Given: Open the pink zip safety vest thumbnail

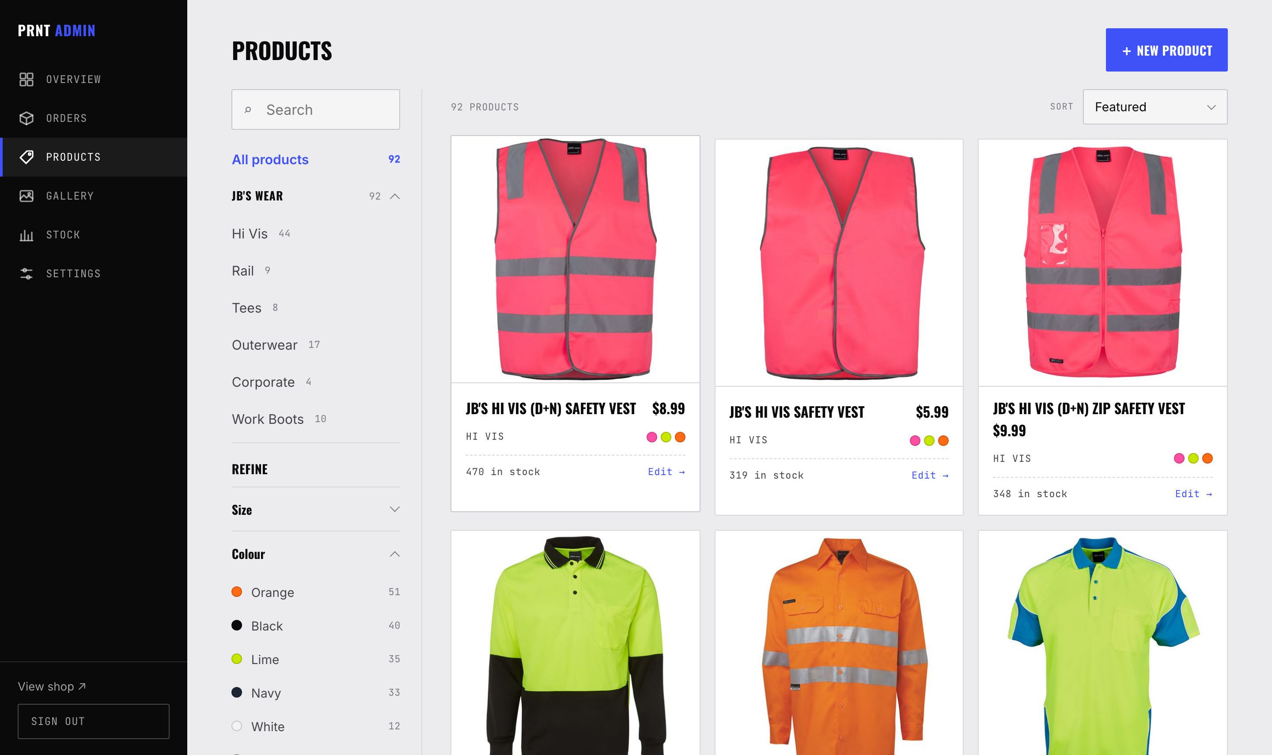Looking at the screenshot, I should [1102, 263].
